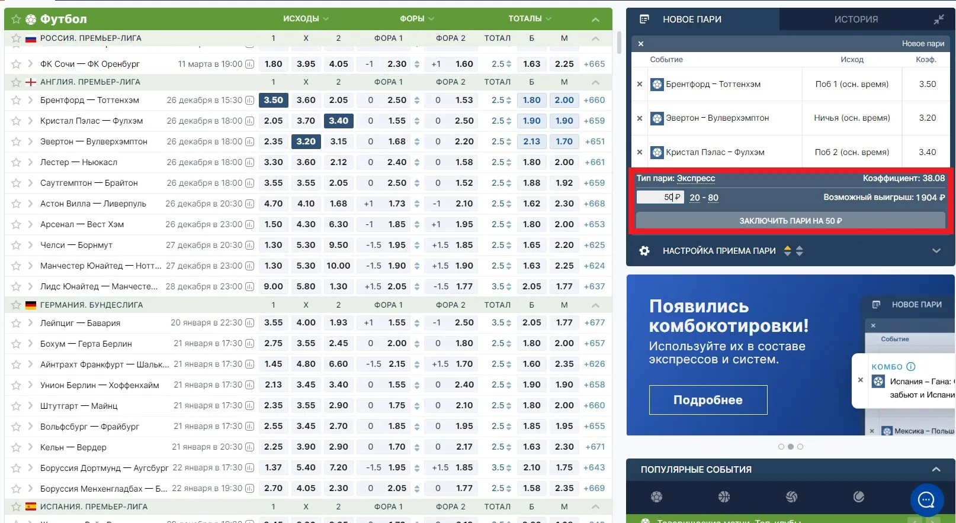Clear all bets with Новое пари X
Viewport: 956px width, 523px height.
[x=641, y=44]
